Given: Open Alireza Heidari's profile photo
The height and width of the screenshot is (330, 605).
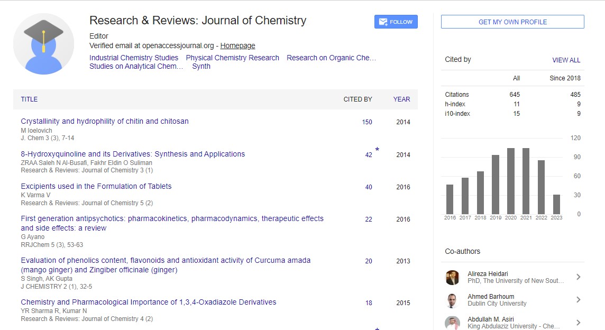Looking at the screenshot, I should [452, 277].
